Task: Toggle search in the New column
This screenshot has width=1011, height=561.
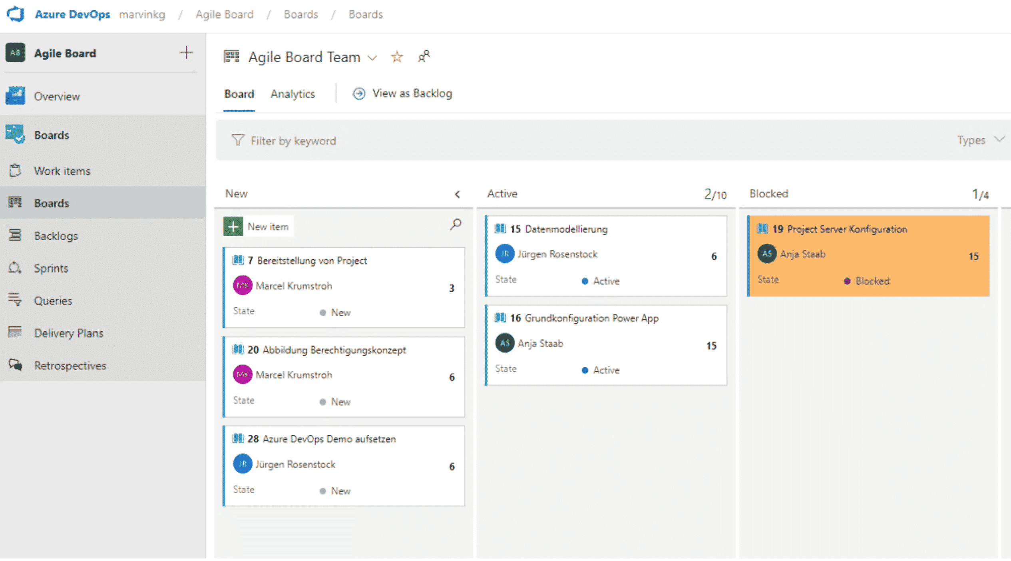Action: pyautogui.click(x=455, y=225)
